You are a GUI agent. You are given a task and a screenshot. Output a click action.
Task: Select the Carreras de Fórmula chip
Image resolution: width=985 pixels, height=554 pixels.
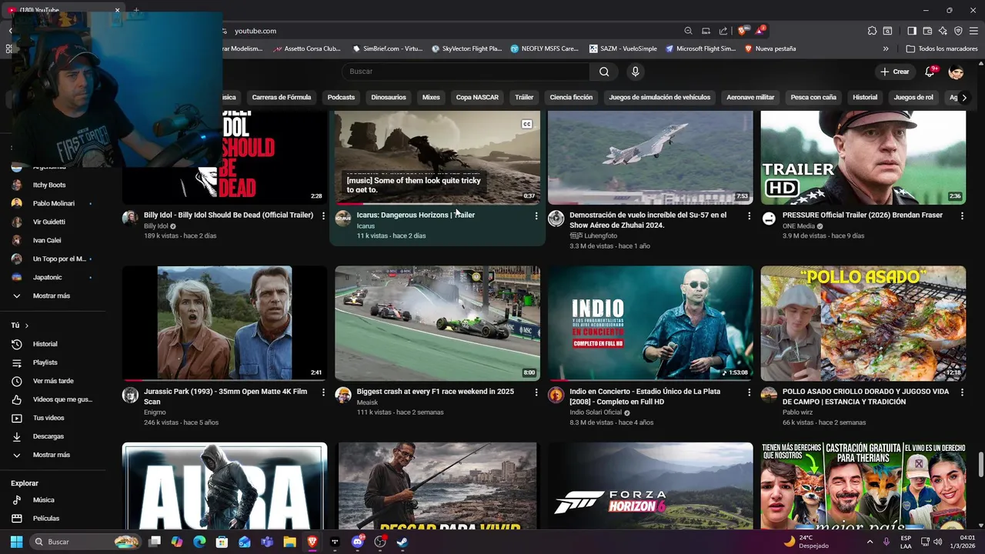(x=282, y=98)
